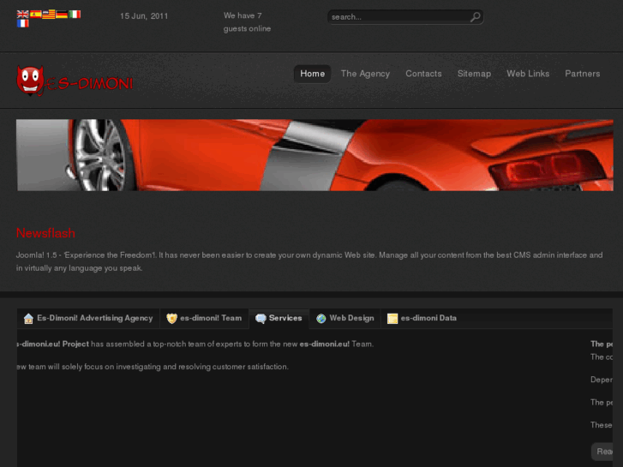623x467 pixels.
Task: Open the Web Links menu item
Action: [528, 74]
